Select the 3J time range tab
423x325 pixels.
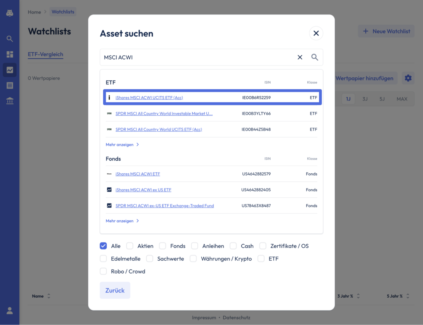[x=365, y=99]
